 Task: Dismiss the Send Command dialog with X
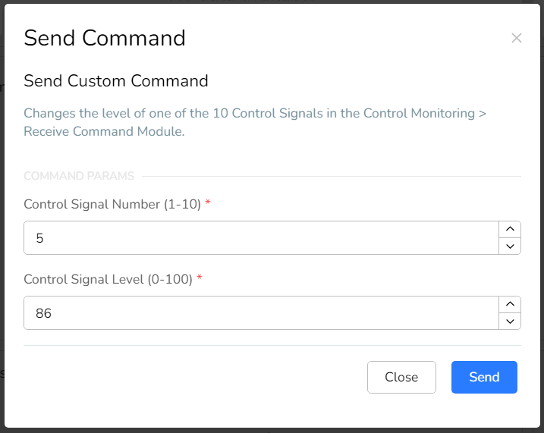click(x=516, y=38)
